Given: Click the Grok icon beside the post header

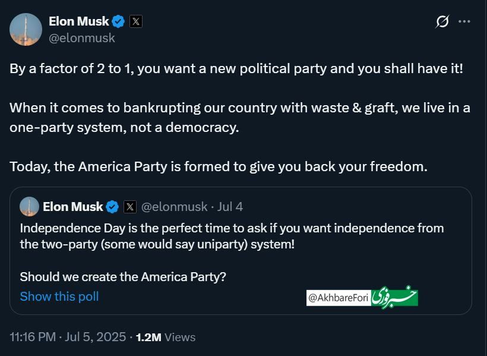Looking at the screenshot, I should point(442,22).
